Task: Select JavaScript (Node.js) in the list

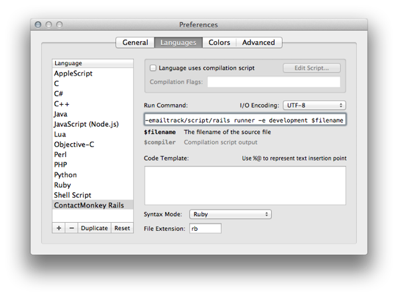Action: pos(86,124)
